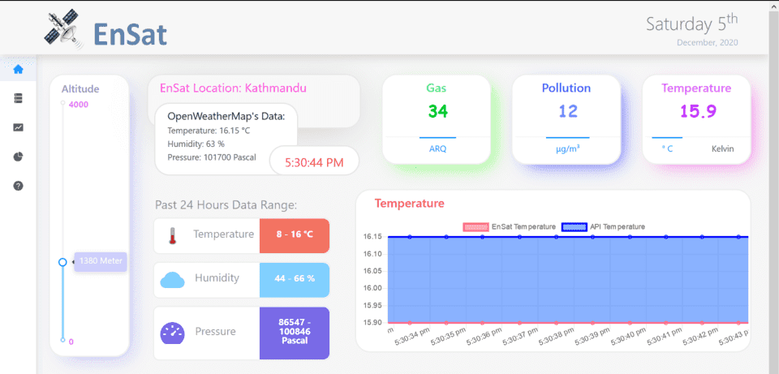Open the database icon in sidebar
This screenshot has height=374, width=779.
pyautogui.click(x=18, y=98)
